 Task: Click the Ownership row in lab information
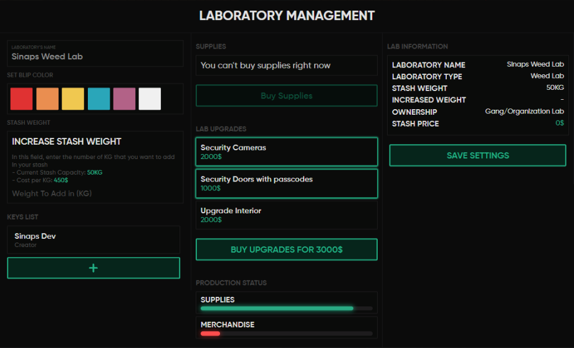click(477, 112)
